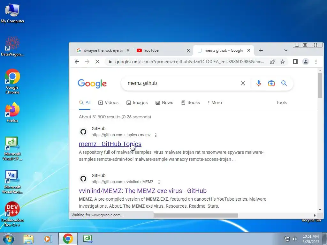
Task: Open the Chrome profile avatar
Action: click(x=306, y=62)
